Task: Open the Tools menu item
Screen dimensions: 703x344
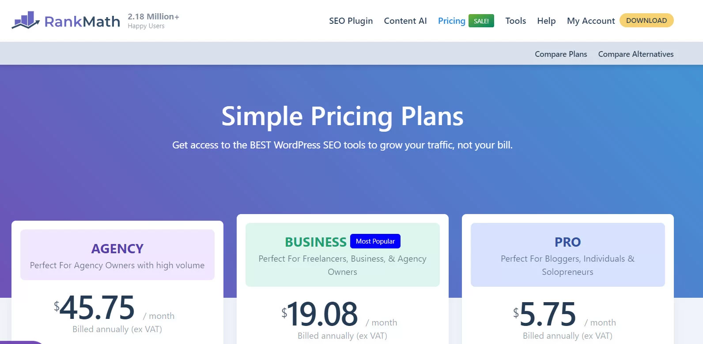Action: 515,21
